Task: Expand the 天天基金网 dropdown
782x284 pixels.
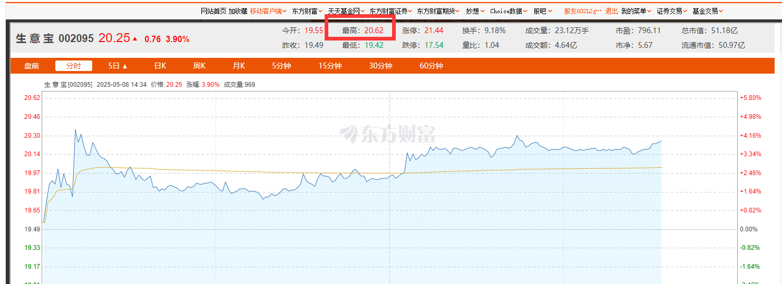Action: (346, 11)
